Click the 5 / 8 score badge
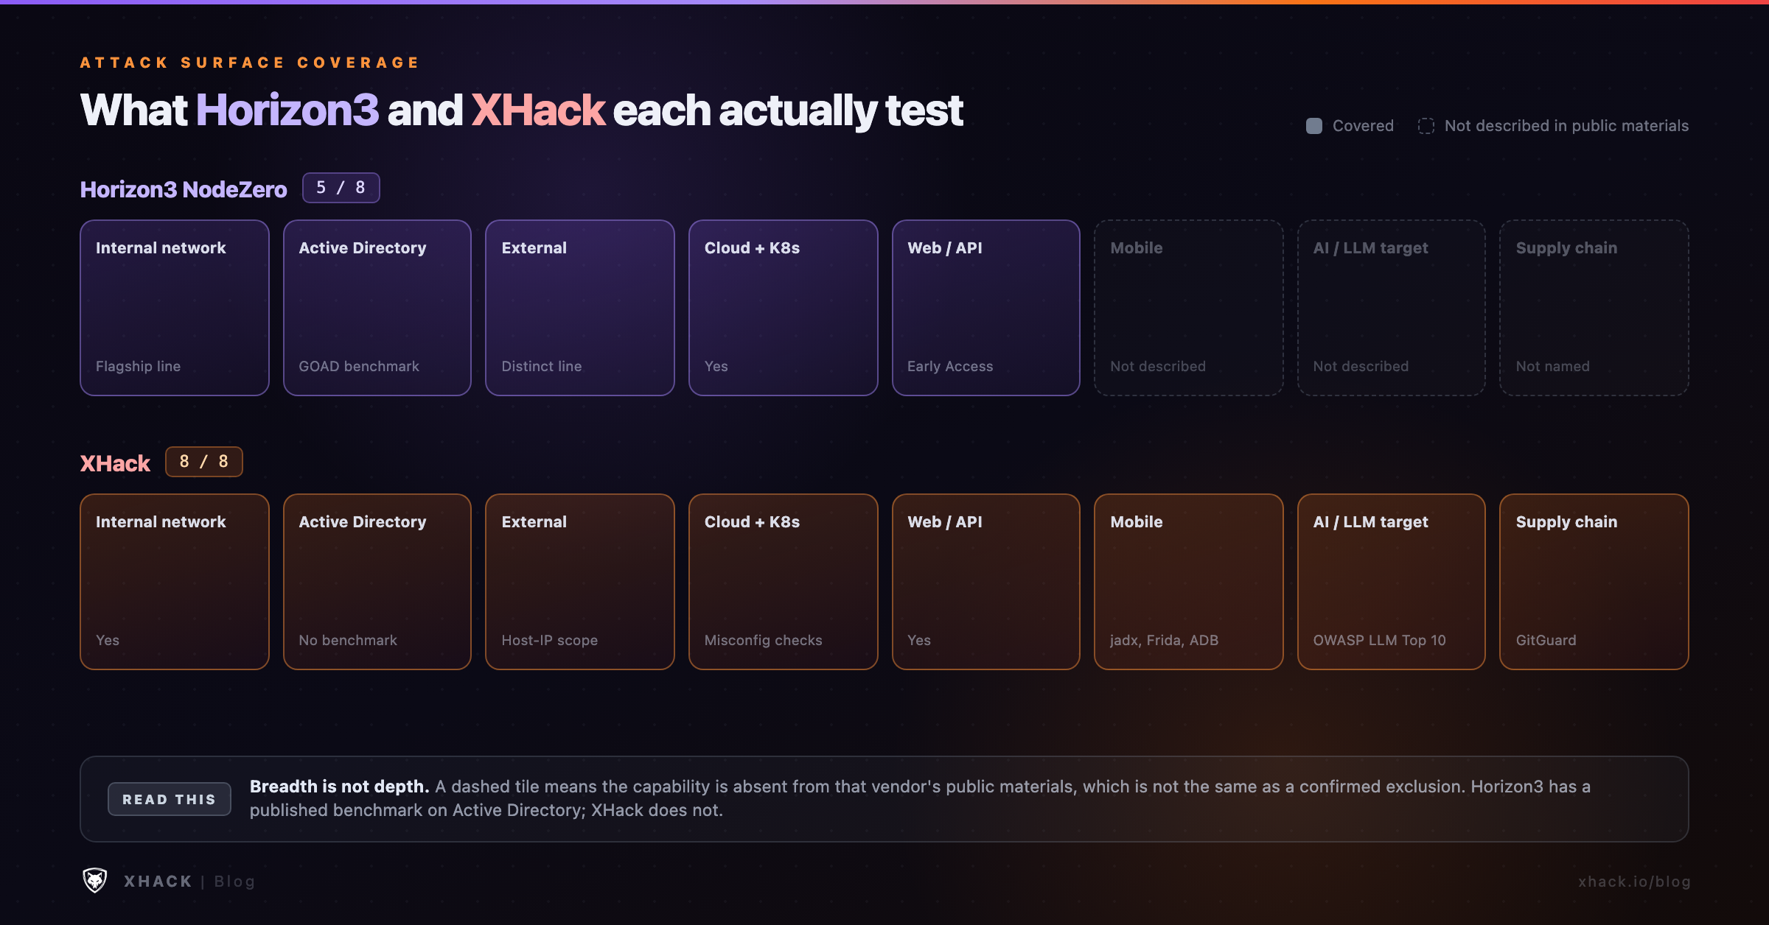 tap(341, 188)
